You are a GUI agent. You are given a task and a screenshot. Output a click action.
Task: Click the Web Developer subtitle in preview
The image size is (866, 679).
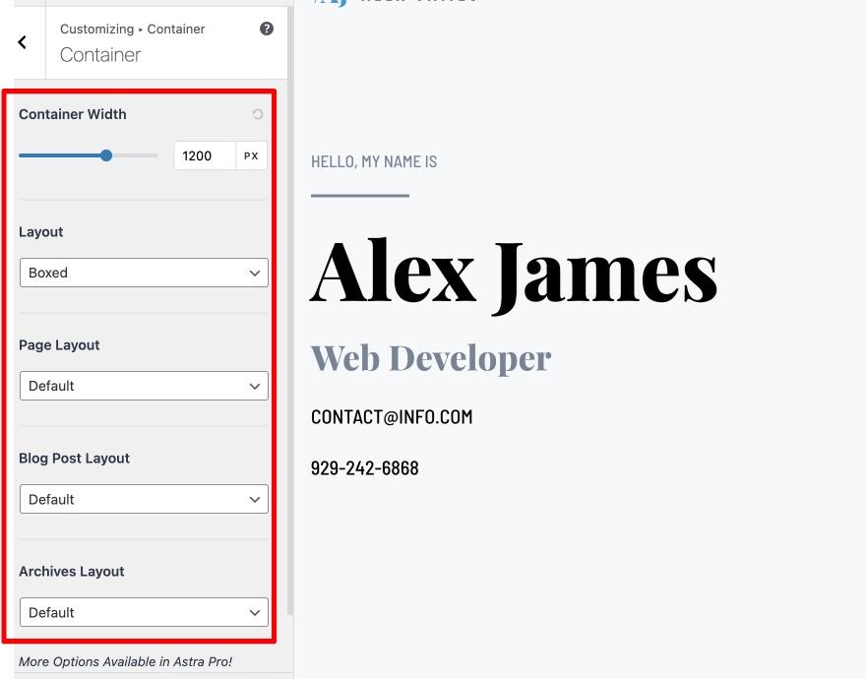pyautogui.click(x=431, y=357)
